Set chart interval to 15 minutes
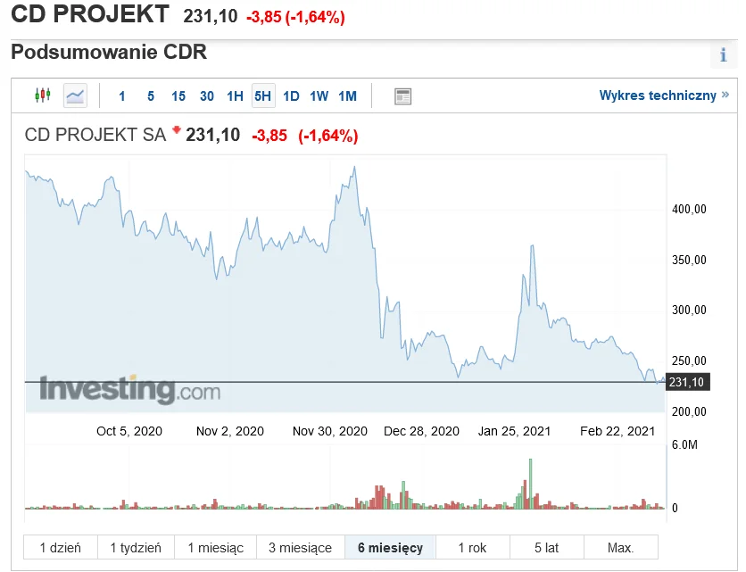Image resolution: width=746 pixels, height=572 pixels. coord(178,96)
